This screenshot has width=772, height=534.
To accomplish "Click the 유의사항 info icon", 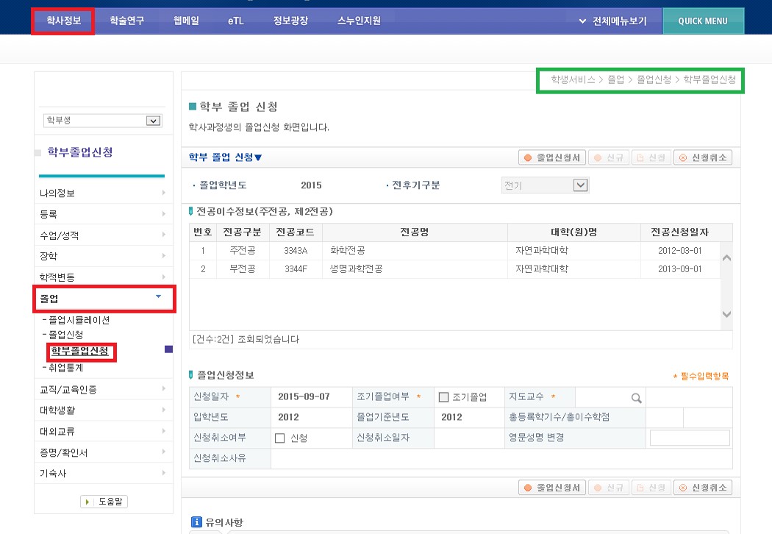I will coord(196,522).
